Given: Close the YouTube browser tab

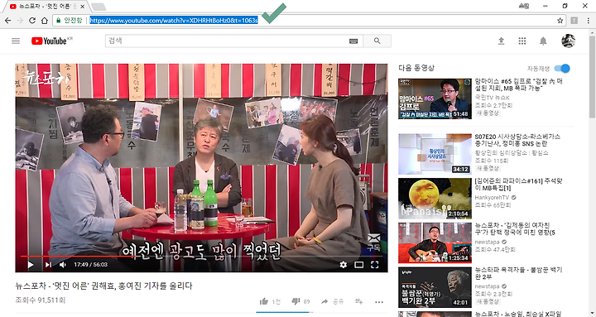Looking at the screenshot, I should tap(83, 7).
